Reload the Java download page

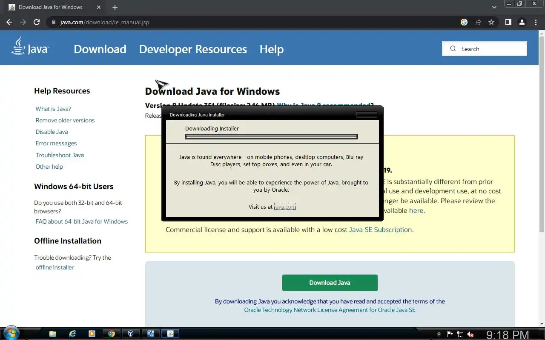[x=37, y=22]
